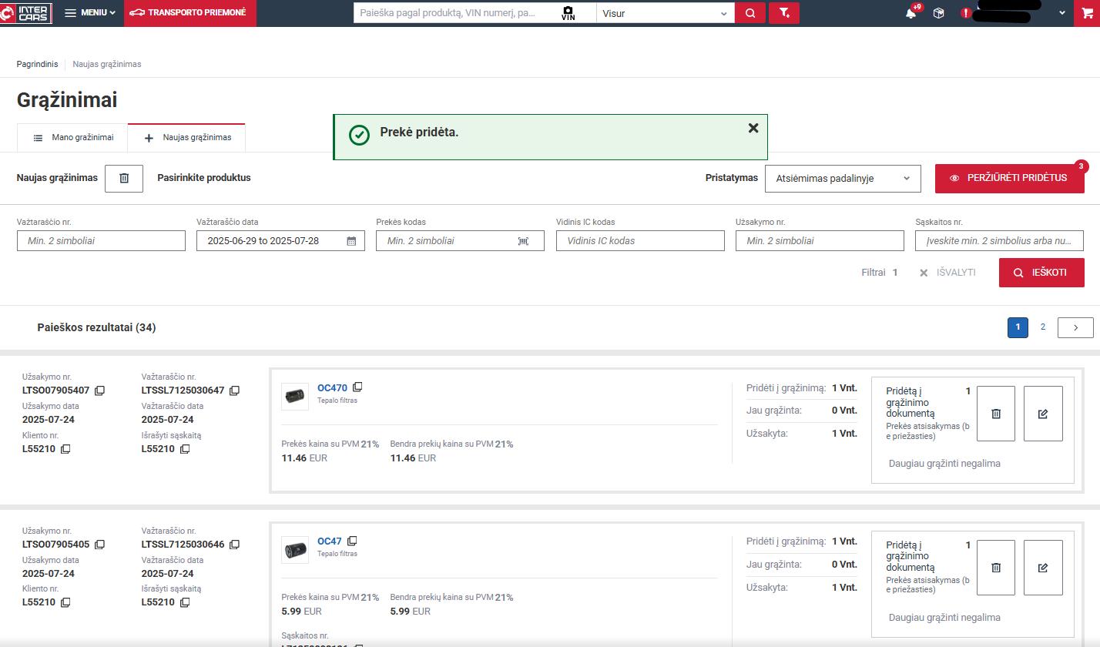
Task: Click into the Užsakymo nr. filter field
Action: 820,240
